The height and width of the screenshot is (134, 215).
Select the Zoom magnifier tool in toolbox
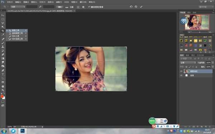3,90
